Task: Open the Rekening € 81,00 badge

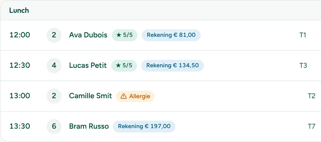Action: (171, 35)
